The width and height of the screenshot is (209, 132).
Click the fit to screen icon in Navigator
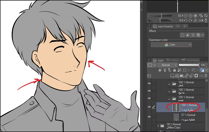pos(201,16)
